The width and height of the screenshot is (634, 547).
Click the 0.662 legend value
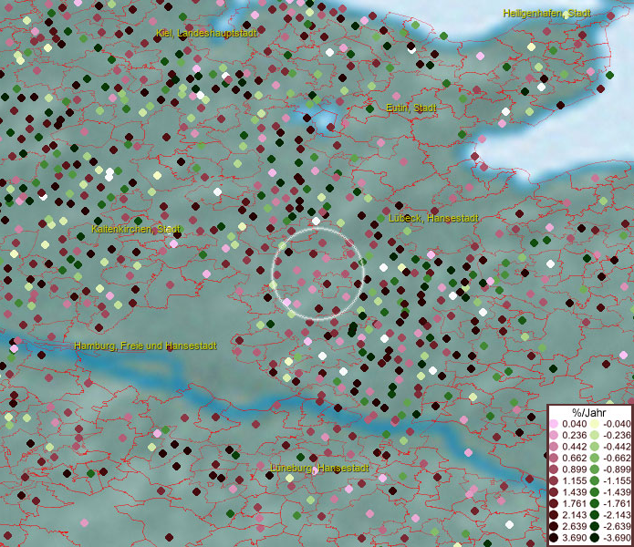pyautogui.click(x=574, y=459)
